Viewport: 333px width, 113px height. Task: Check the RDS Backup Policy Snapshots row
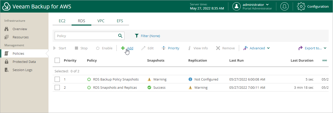[57, 79]
